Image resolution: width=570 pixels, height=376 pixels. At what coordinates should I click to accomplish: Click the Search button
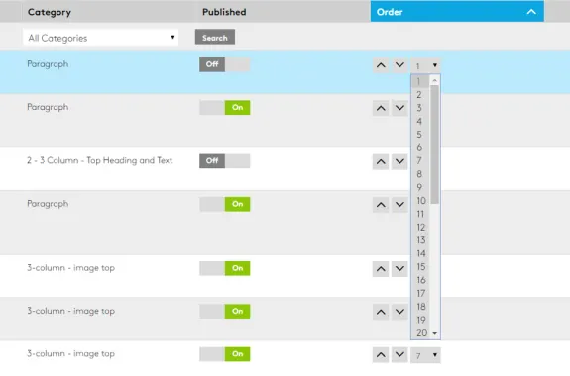(215, 37)
